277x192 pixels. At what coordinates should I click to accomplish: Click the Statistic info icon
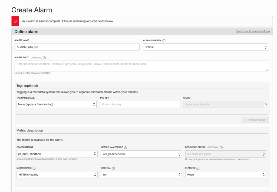(198, 168)
